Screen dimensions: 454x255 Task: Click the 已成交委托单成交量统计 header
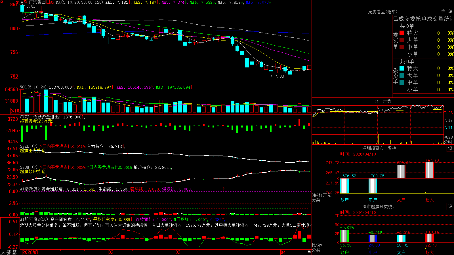pos(423,19)
